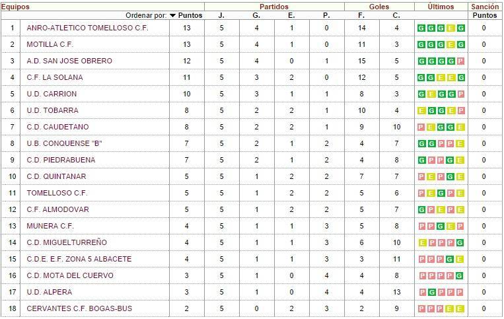
Task: Open ANRO-ATLETICO TOMELLOSO C.F. team link
Action: (x=88, y=28)
